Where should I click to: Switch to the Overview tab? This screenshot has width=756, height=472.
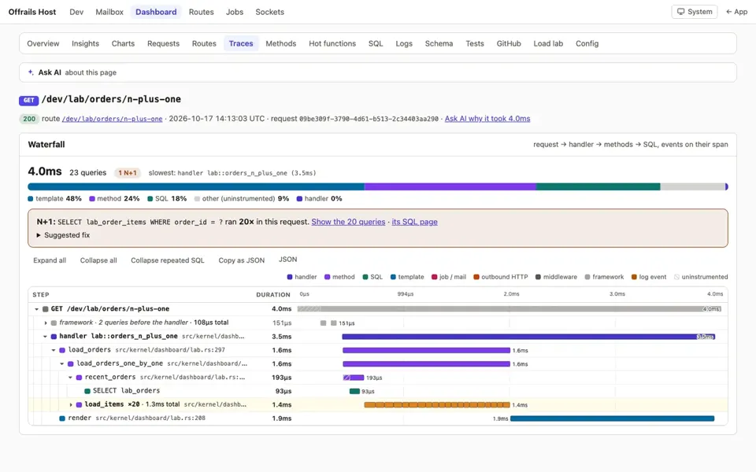[43, 43]
